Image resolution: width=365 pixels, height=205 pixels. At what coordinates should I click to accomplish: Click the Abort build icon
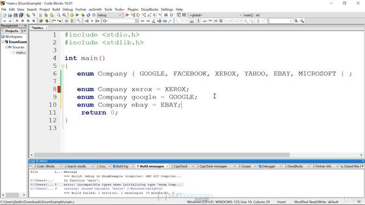(x=94, y=15)
